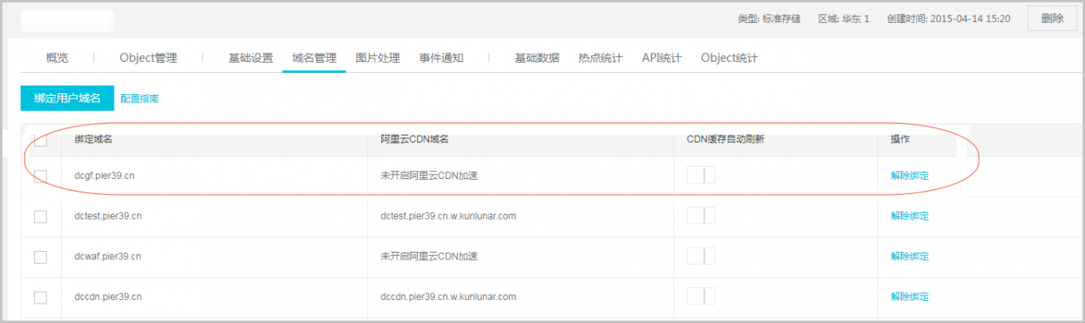Tick the checkbox for dccdn.pier39.cn
Screen dimensions: 1085x323
(x=40, y=297)
